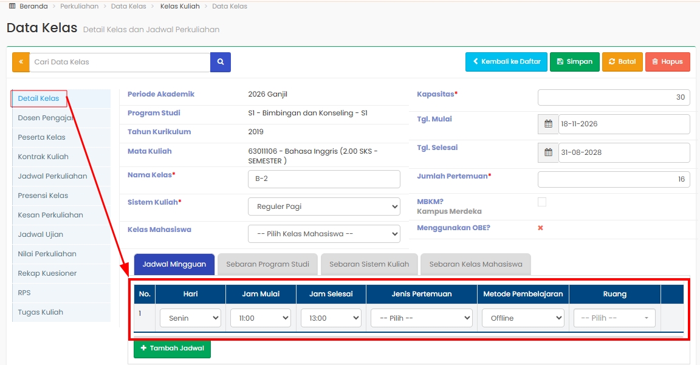Click the Kembali ke Daftar button
Image resolution: width=700 pixels, height=365 pixels.
pyautogui.click(x=506, y=62)
